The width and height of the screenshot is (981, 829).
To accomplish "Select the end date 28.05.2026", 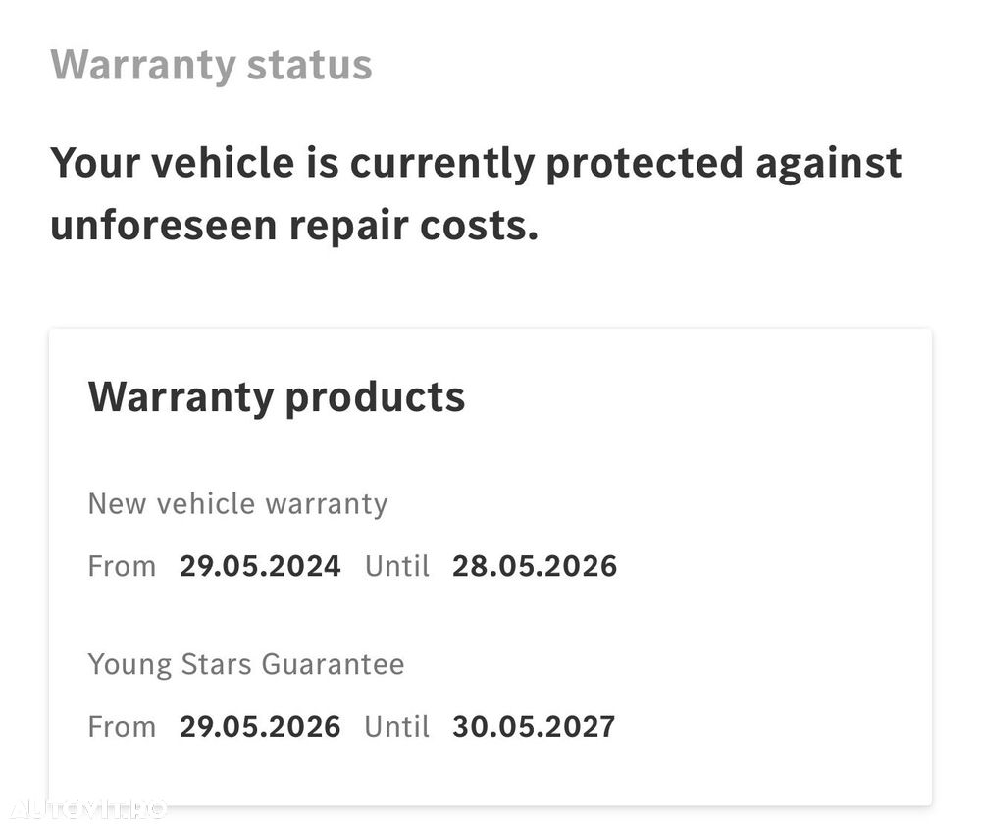I will coord(535,566).
